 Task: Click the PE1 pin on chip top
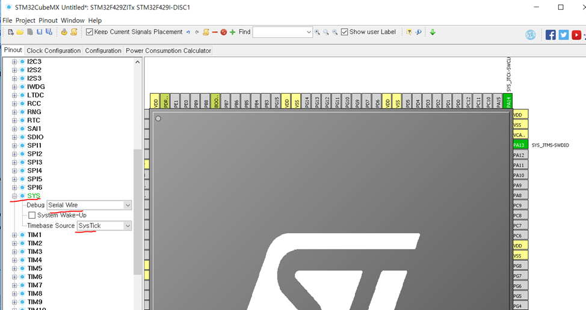tap(176, 101)
